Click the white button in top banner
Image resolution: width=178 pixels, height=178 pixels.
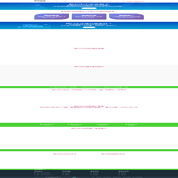[89, 8]
